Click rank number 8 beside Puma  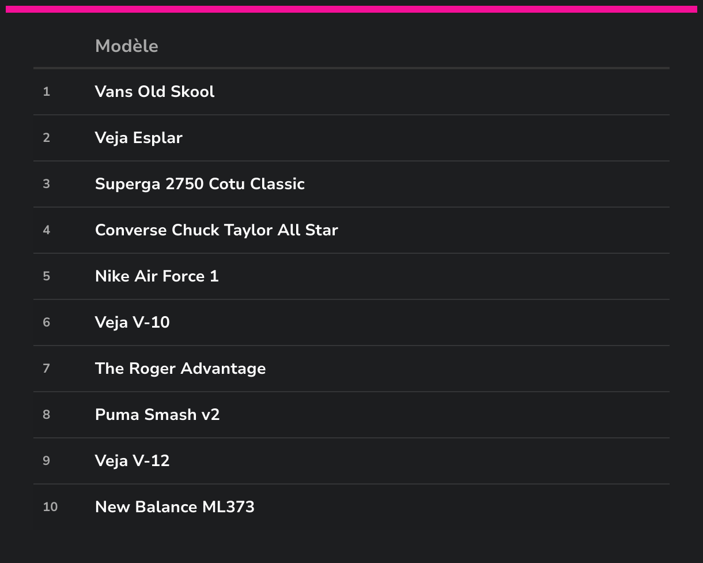[47, 415]
